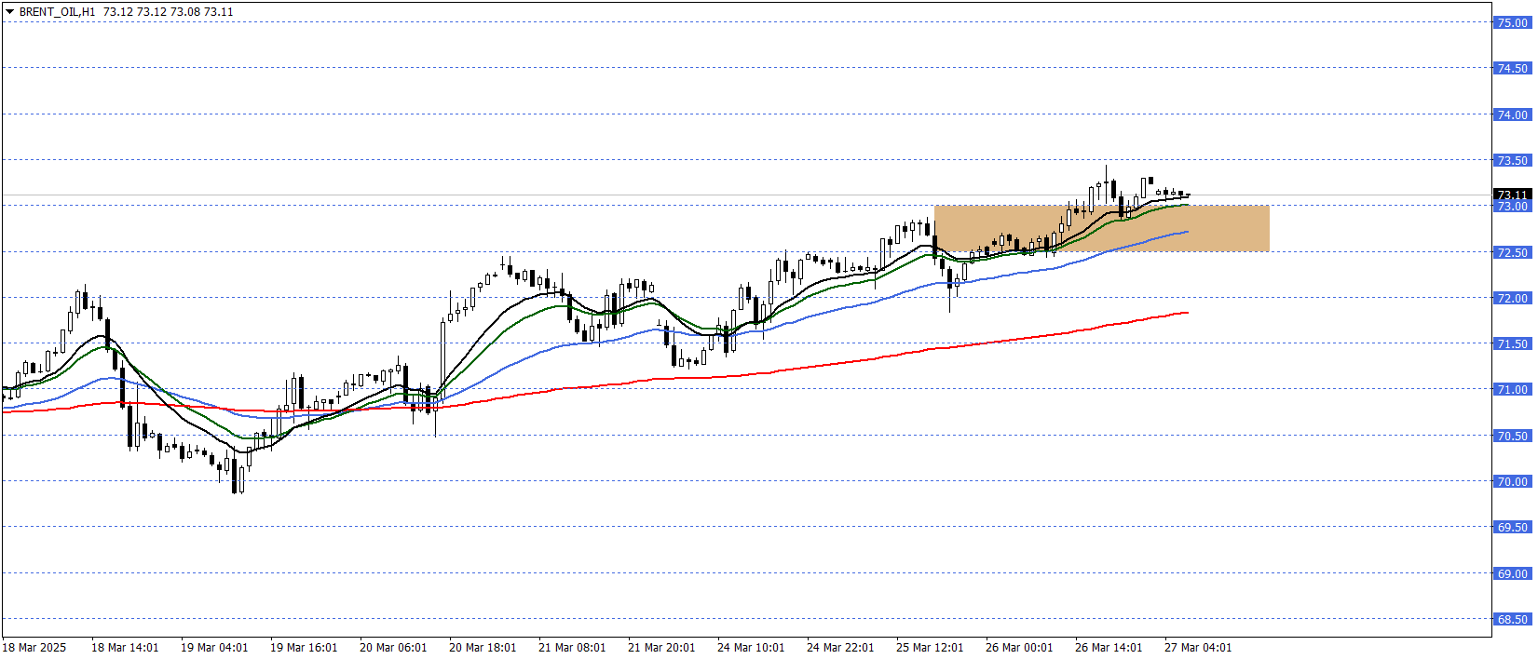
Task: Click the 74.50 price scale label
Action: coord(1512,68)
